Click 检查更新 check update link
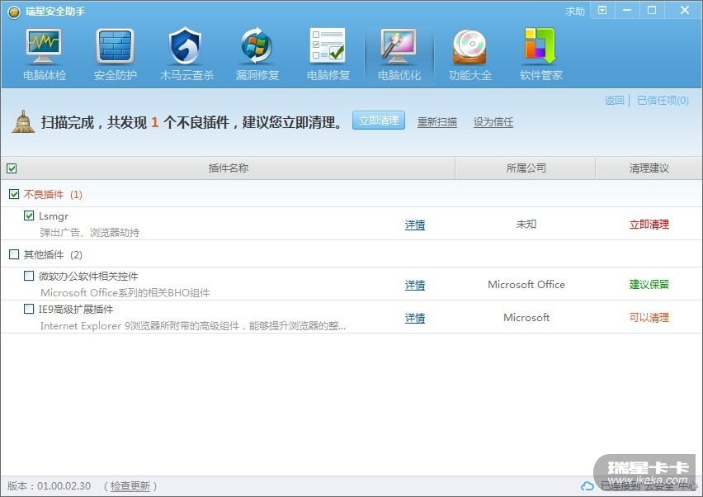703x497 pixels. (130, 485)
